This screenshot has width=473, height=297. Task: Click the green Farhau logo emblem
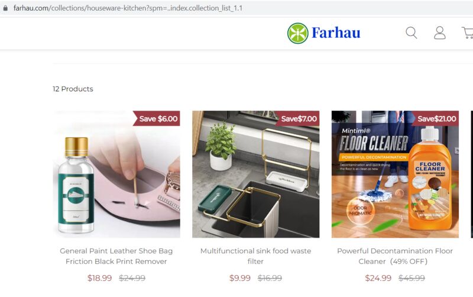point(298,33)
